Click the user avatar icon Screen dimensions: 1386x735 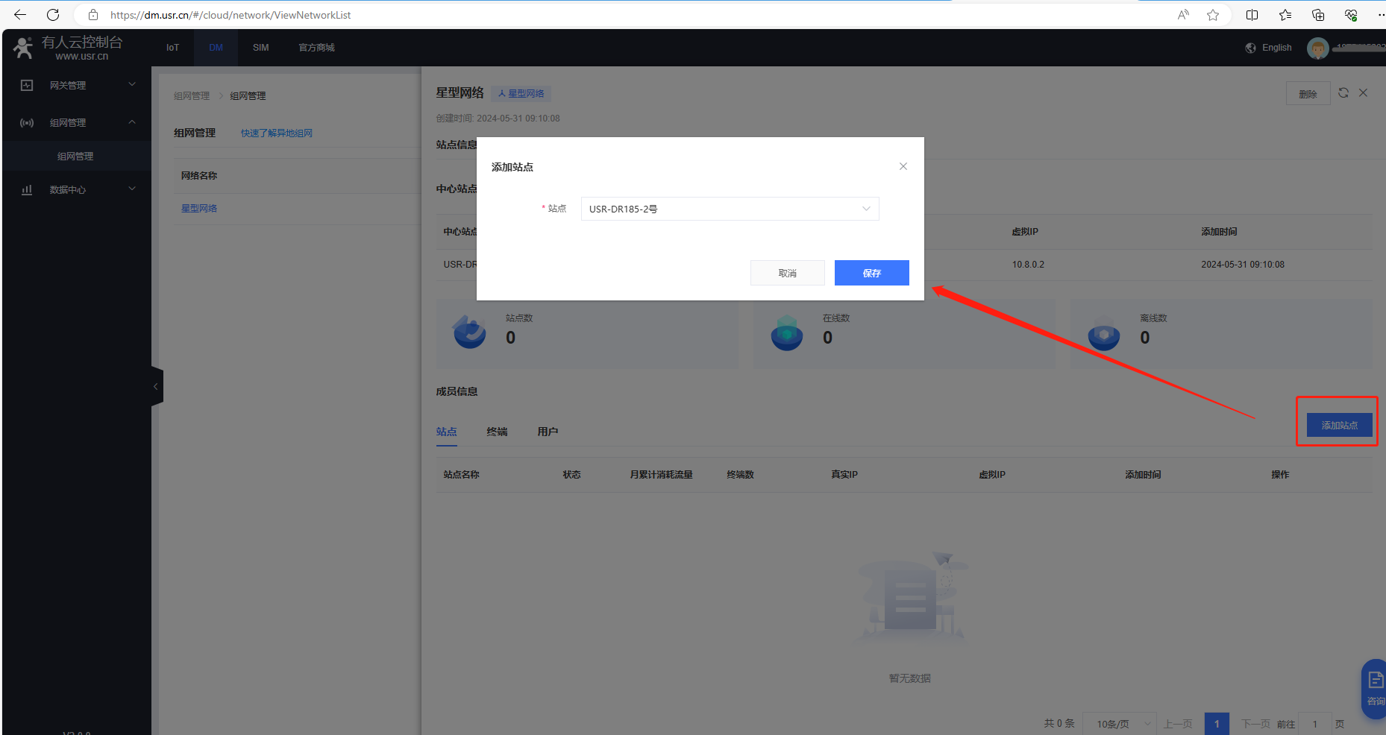point(1317,48)
